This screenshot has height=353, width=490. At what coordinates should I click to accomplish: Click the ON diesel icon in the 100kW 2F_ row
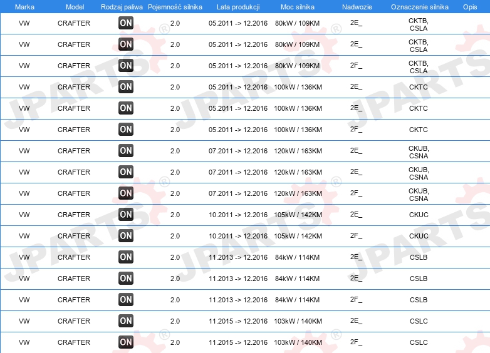[126, 129]
